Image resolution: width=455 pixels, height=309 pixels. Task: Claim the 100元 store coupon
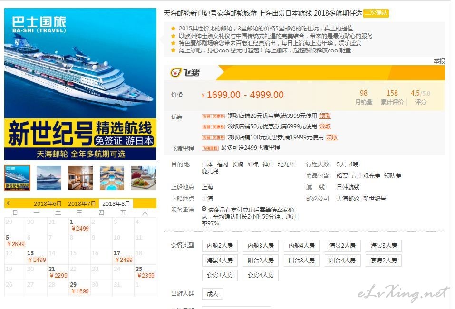(332, 137)
